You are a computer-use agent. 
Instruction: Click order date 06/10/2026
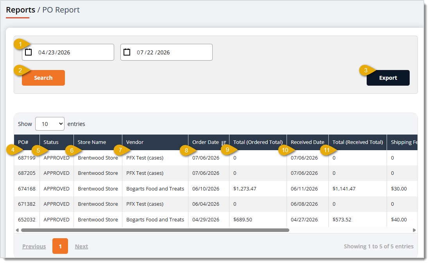[206, 189]
